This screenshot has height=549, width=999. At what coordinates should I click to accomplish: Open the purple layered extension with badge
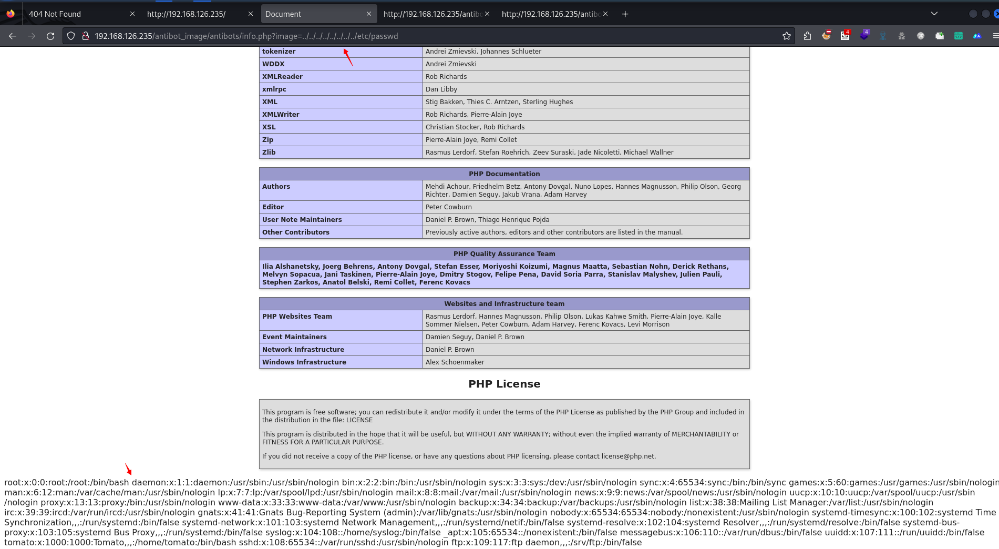[864, 36]
